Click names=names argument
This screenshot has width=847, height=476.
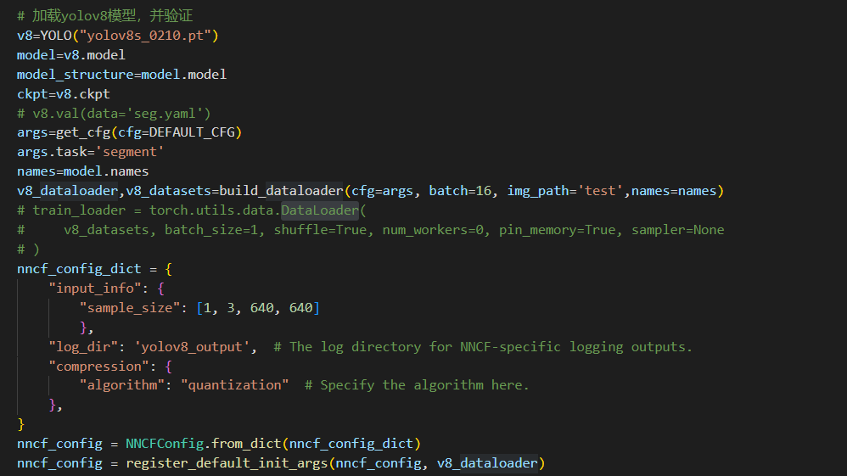coord(674,191)
